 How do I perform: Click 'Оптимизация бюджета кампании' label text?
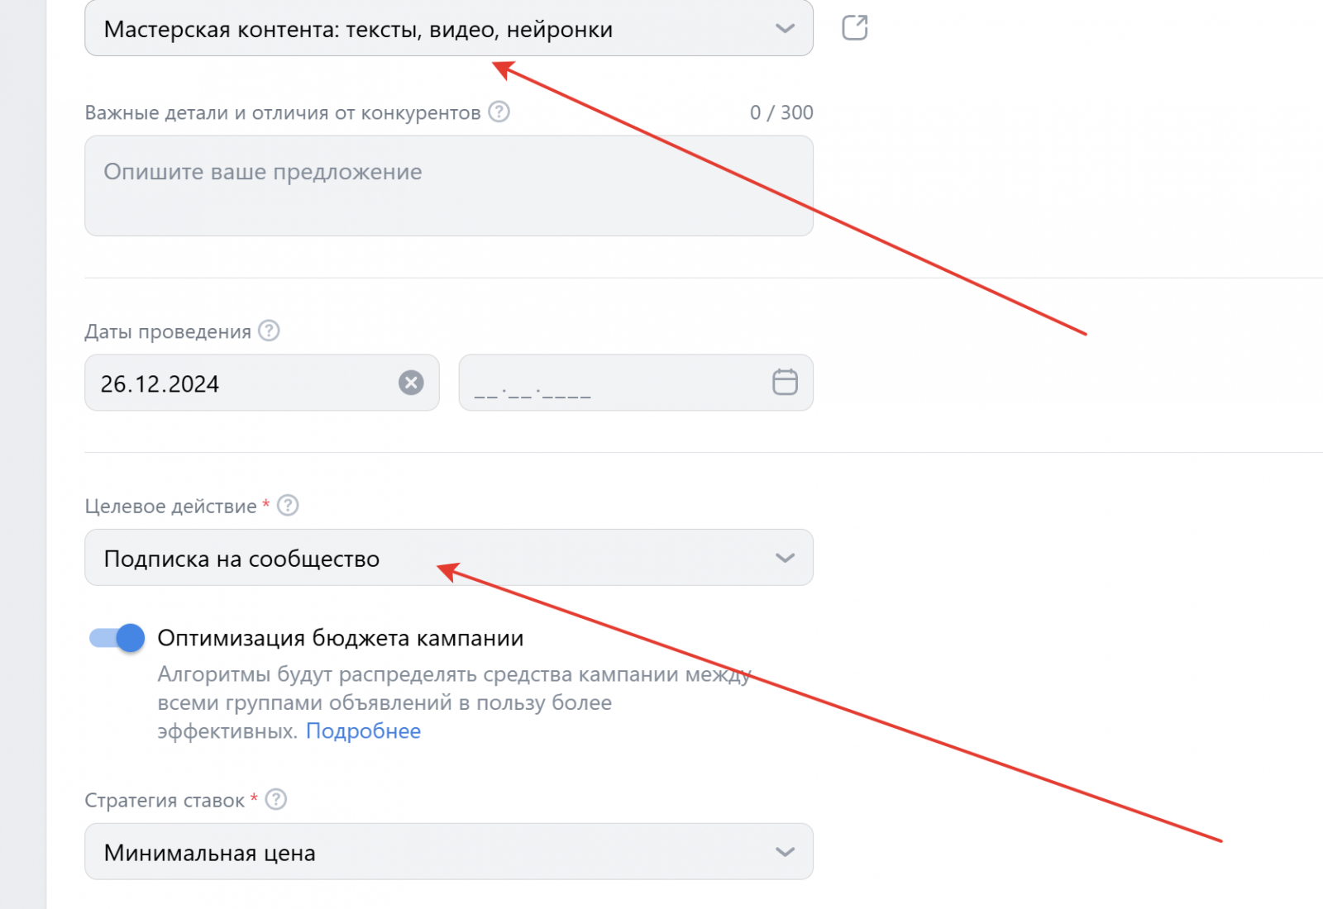[x=340, y=638]
